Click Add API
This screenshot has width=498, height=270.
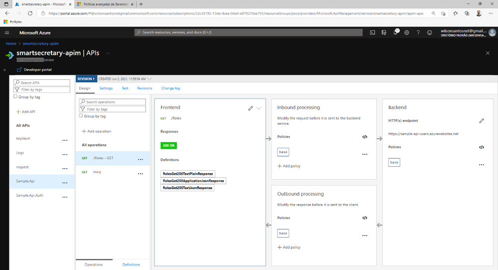coord(26,112)
